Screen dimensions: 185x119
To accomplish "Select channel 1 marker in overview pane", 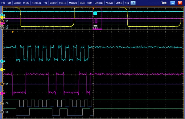I will pos(2,17).
